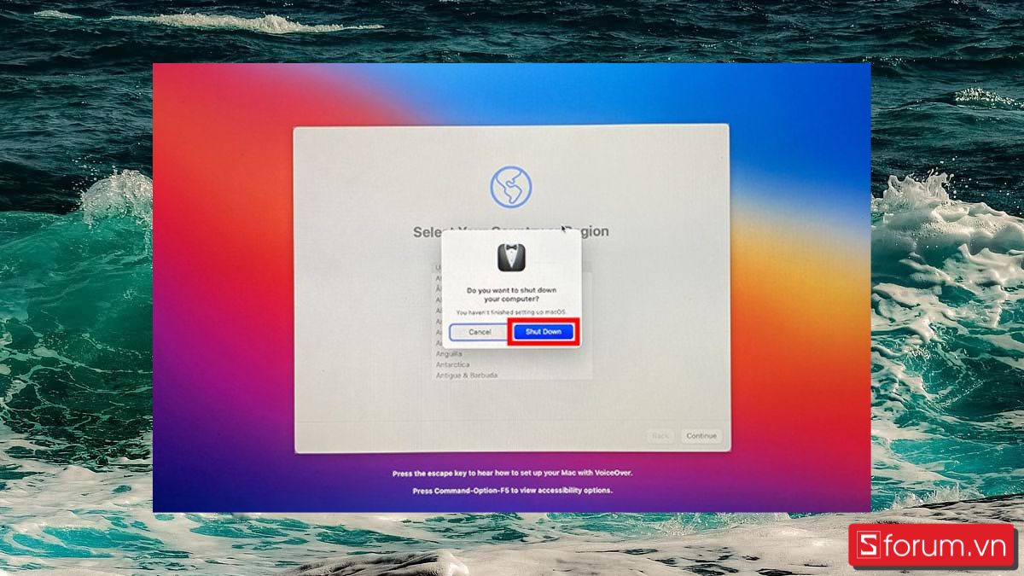Click the Shut Down button
This screenshot has width=1024, height=576.
click(x=544, y=332)
